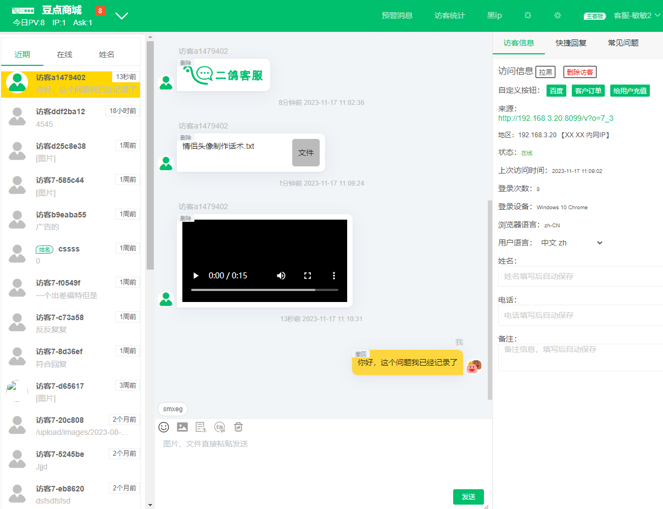Mute the video in the chat
This screenshot has height=509, width=663.
(281, 276)
